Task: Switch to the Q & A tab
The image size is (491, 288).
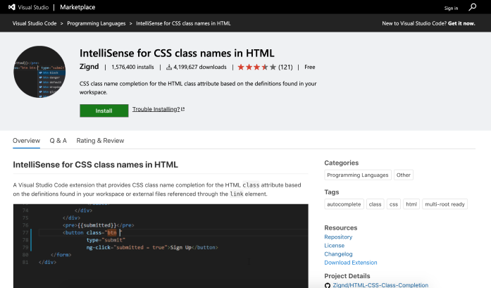Action: click(58, 141)
